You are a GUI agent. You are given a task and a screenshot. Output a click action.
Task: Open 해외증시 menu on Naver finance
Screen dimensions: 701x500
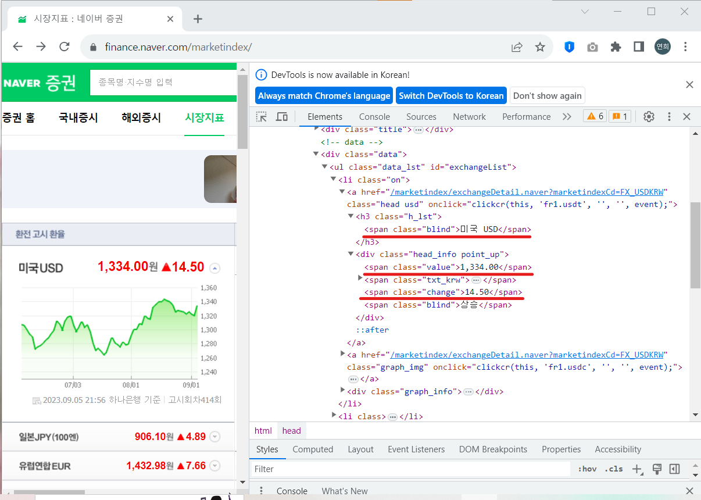click(x=141, y=117)
